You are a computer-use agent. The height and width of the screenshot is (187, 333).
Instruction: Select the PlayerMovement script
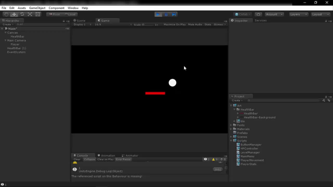tap(252, 160)
